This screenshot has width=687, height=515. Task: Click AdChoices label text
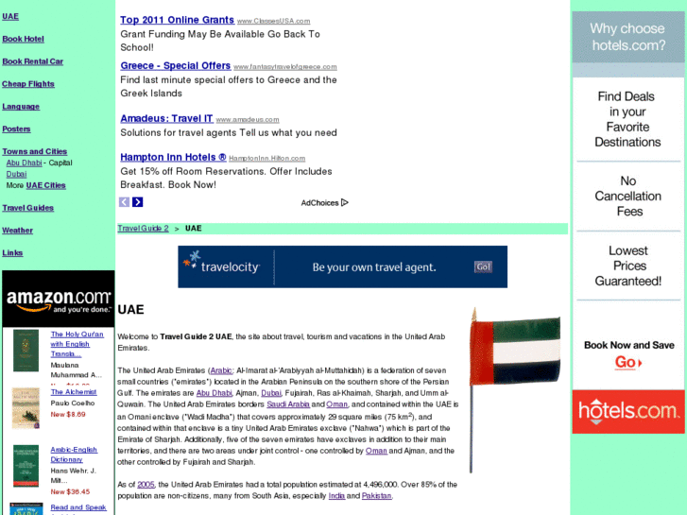[319, 203]
